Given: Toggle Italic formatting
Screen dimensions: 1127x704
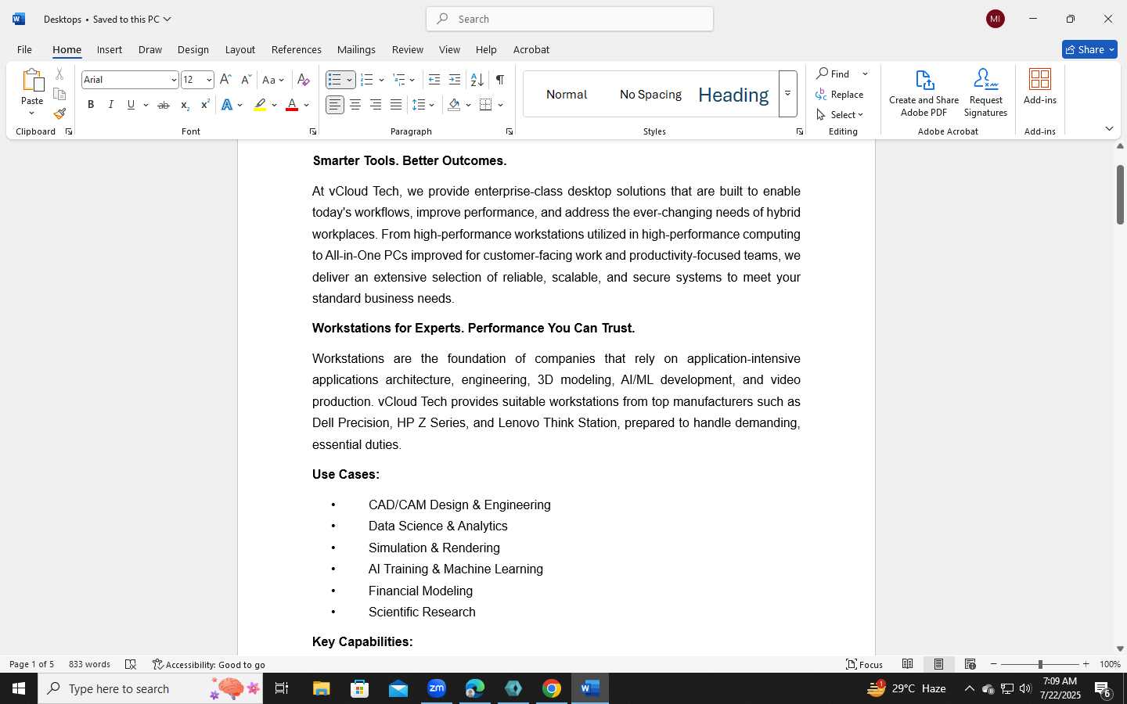Looking at the screenshot, I should coord(111,105).
